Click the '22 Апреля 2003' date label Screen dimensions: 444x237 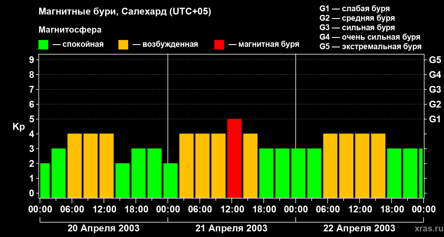coord(359,228)
